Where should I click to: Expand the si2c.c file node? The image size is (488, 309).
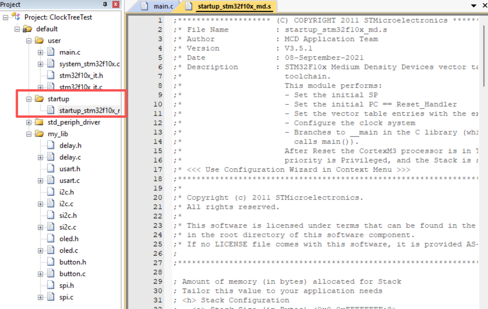click(40, 227)
